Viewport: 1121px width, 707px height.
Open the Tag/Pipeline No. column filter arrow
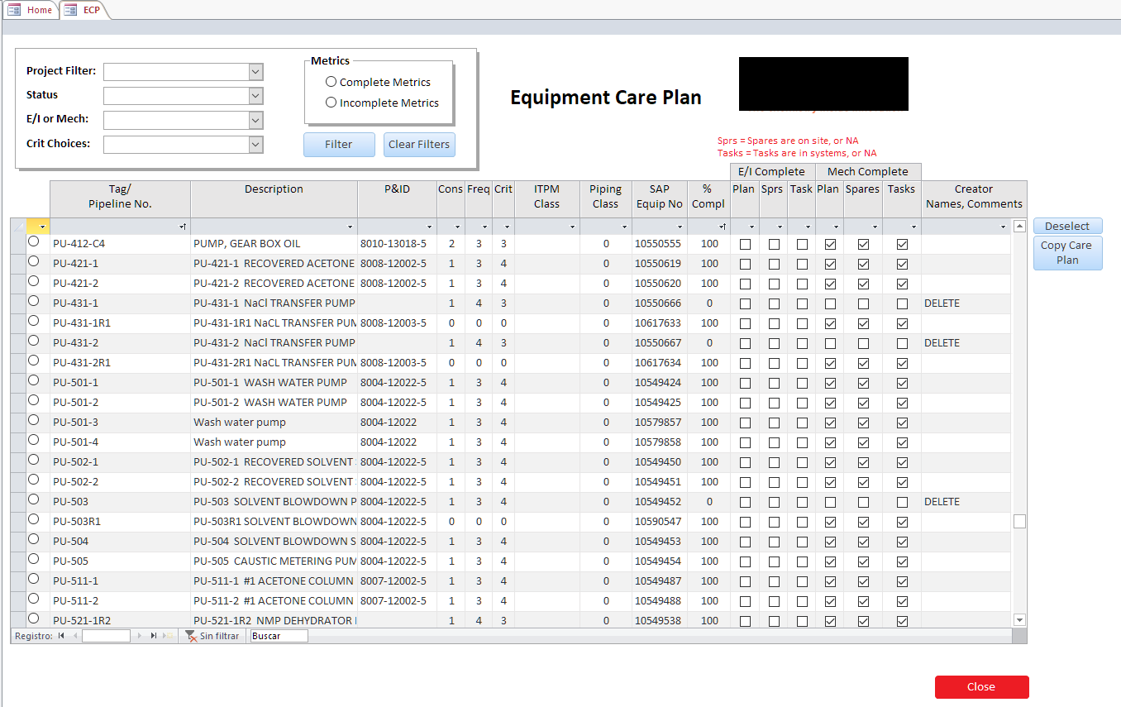point(182,227)
